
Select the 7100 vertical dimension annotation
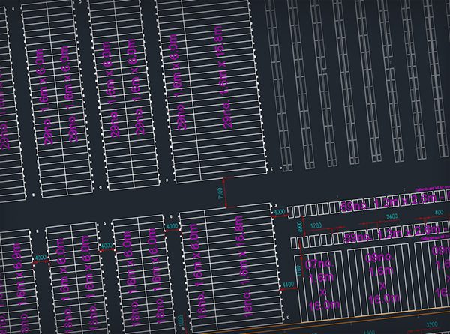pyautogui.click(x=221, y=194)
